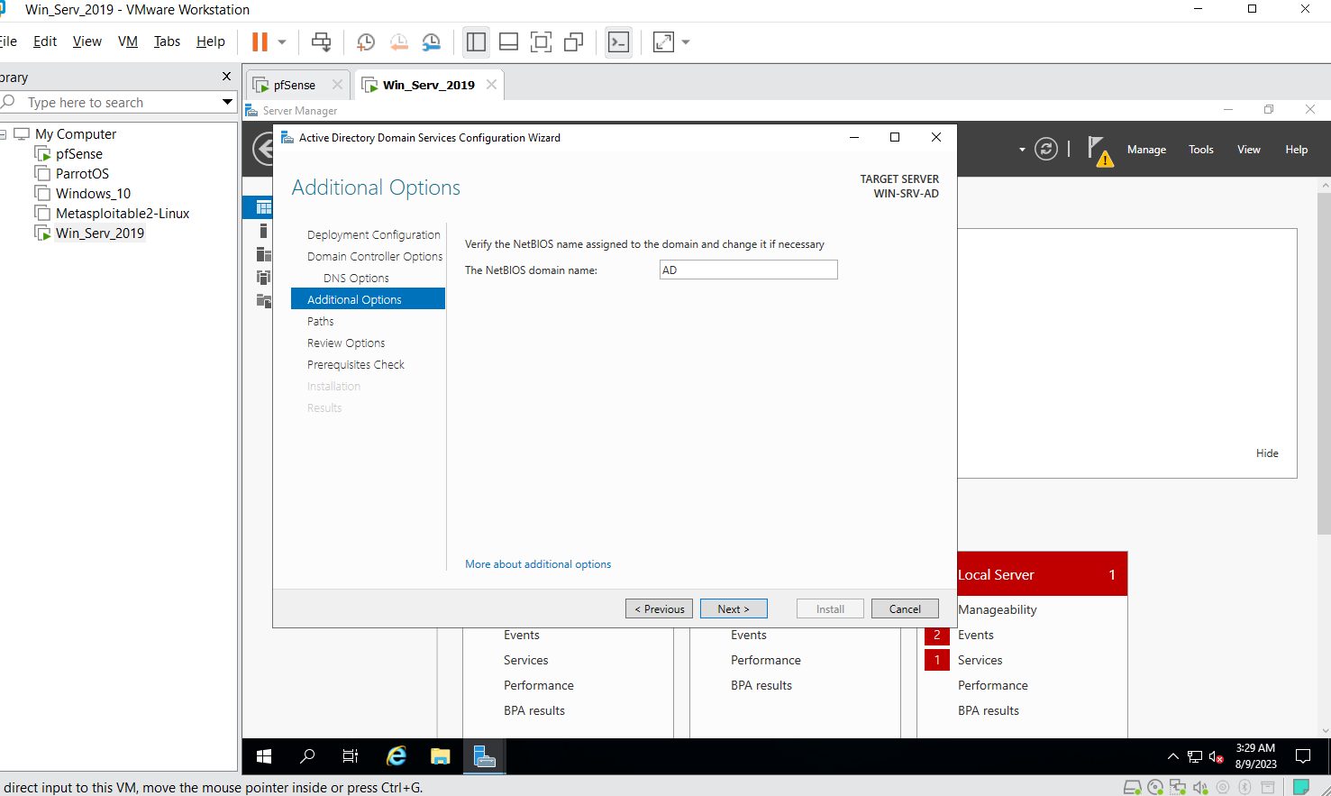
Task: Revert the VM to its previous snapshot
Action: [x=398, y=41]
